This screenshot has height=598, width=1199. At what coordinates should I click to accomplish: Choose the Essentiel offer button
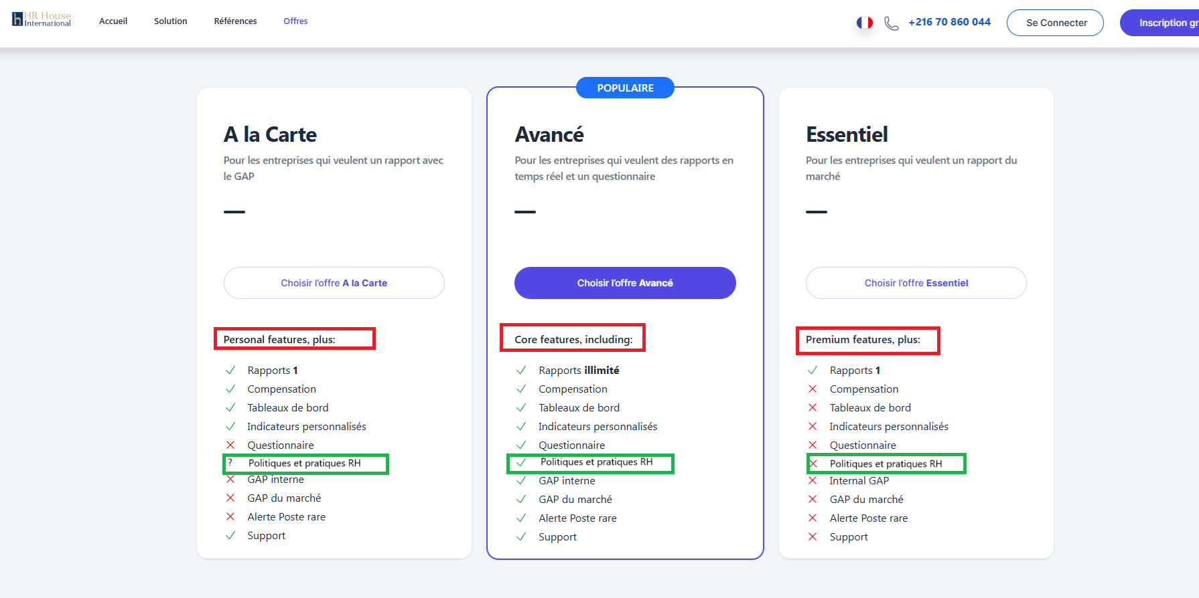[916, 283]
